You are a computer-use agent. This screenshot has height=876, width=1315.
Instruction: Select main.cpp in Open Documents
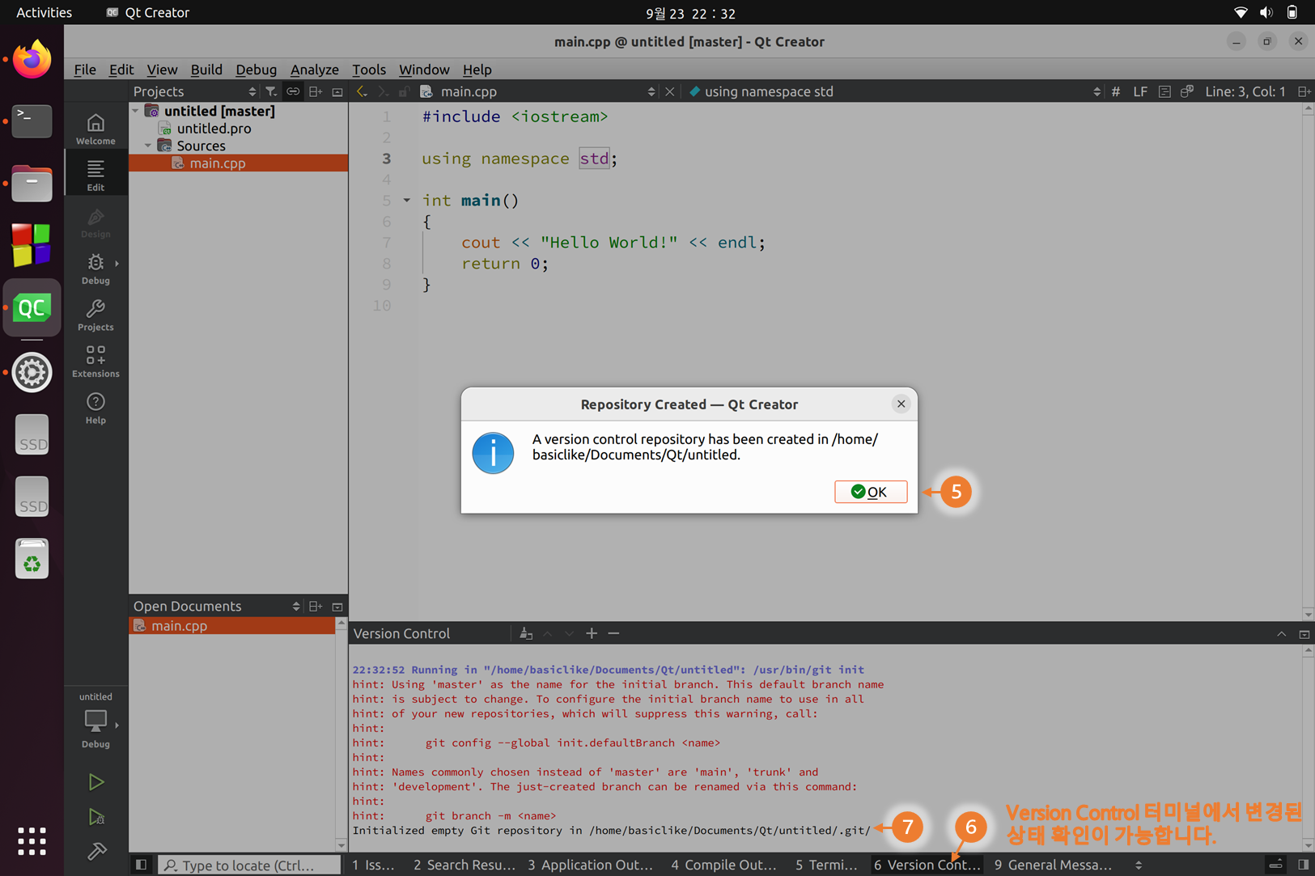(x=232, y=625)
